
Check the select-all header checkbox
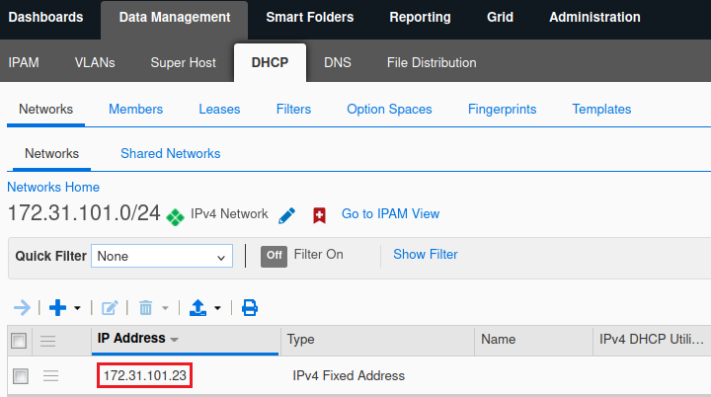click(19, 341)
